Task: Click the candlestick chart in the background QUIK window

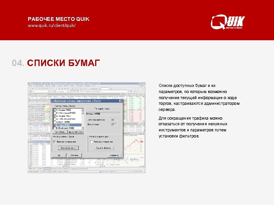Action: tap(134, 145)
